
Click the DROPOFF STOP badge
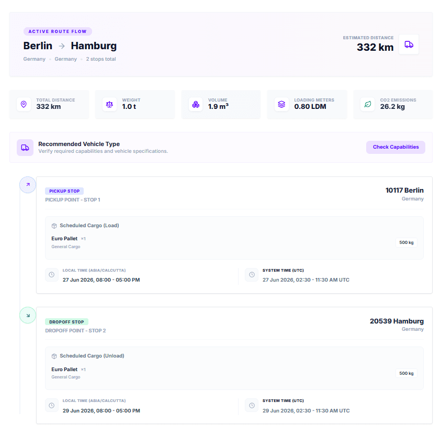point(66,322)
